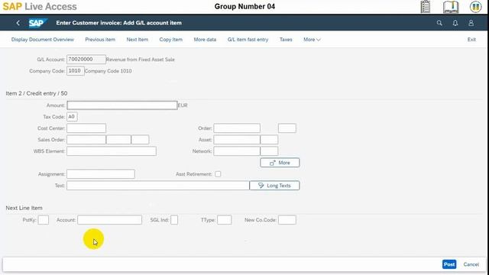Click into the Text field
Image resolution: width=489 pixels, height=275 pixels.
(158, 186)
